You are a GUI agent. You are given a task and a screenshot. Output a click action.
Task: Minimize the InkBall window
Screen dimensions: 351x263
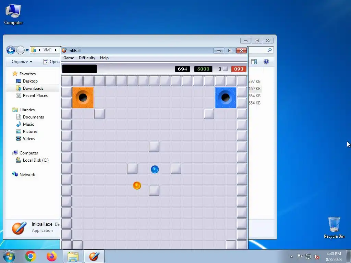[219, 51]
